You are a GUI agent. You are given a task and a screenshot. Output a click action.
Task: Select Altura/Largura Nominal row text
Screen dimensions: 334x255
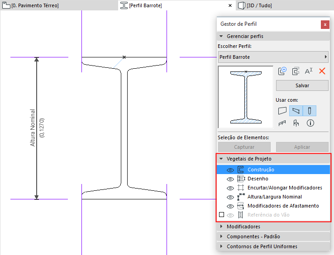(x=275, y=197)
